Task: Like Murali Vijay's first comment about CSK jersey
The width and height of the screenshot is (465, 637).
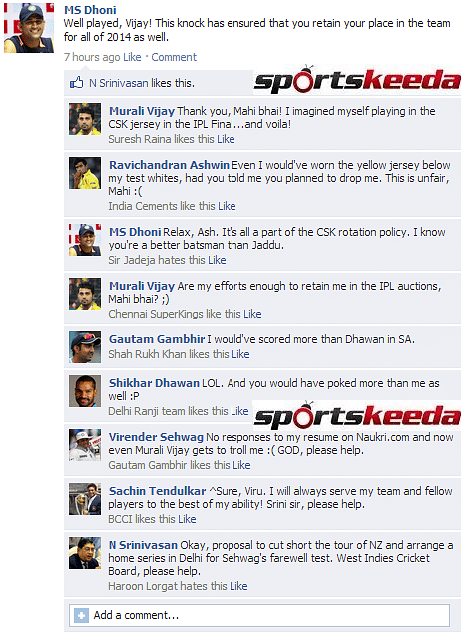Action: pos(226,139)
